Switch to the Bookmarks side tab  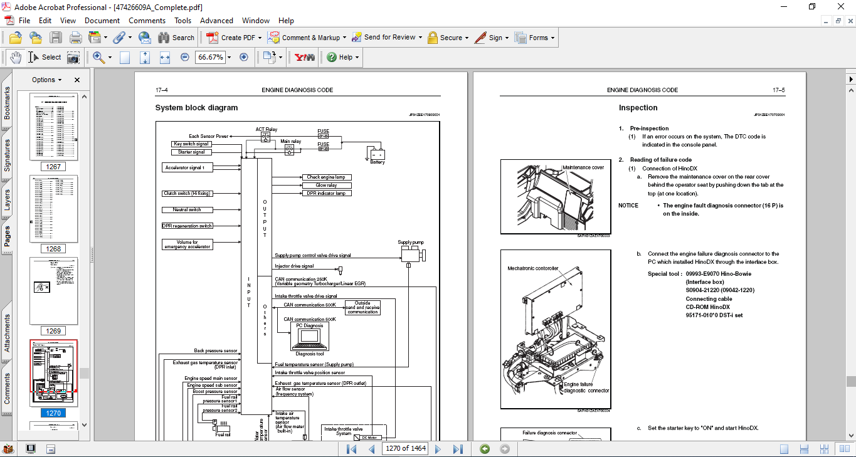coord(8,103)
